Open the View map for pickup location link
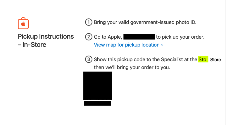This screenshot has height=125, width=226. (128, 45)
